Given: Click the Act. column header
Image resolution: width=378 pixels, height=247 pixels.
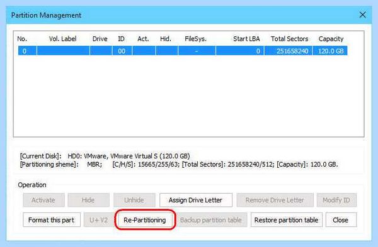Looking at the screenshot, I should (x=143, y=39).
